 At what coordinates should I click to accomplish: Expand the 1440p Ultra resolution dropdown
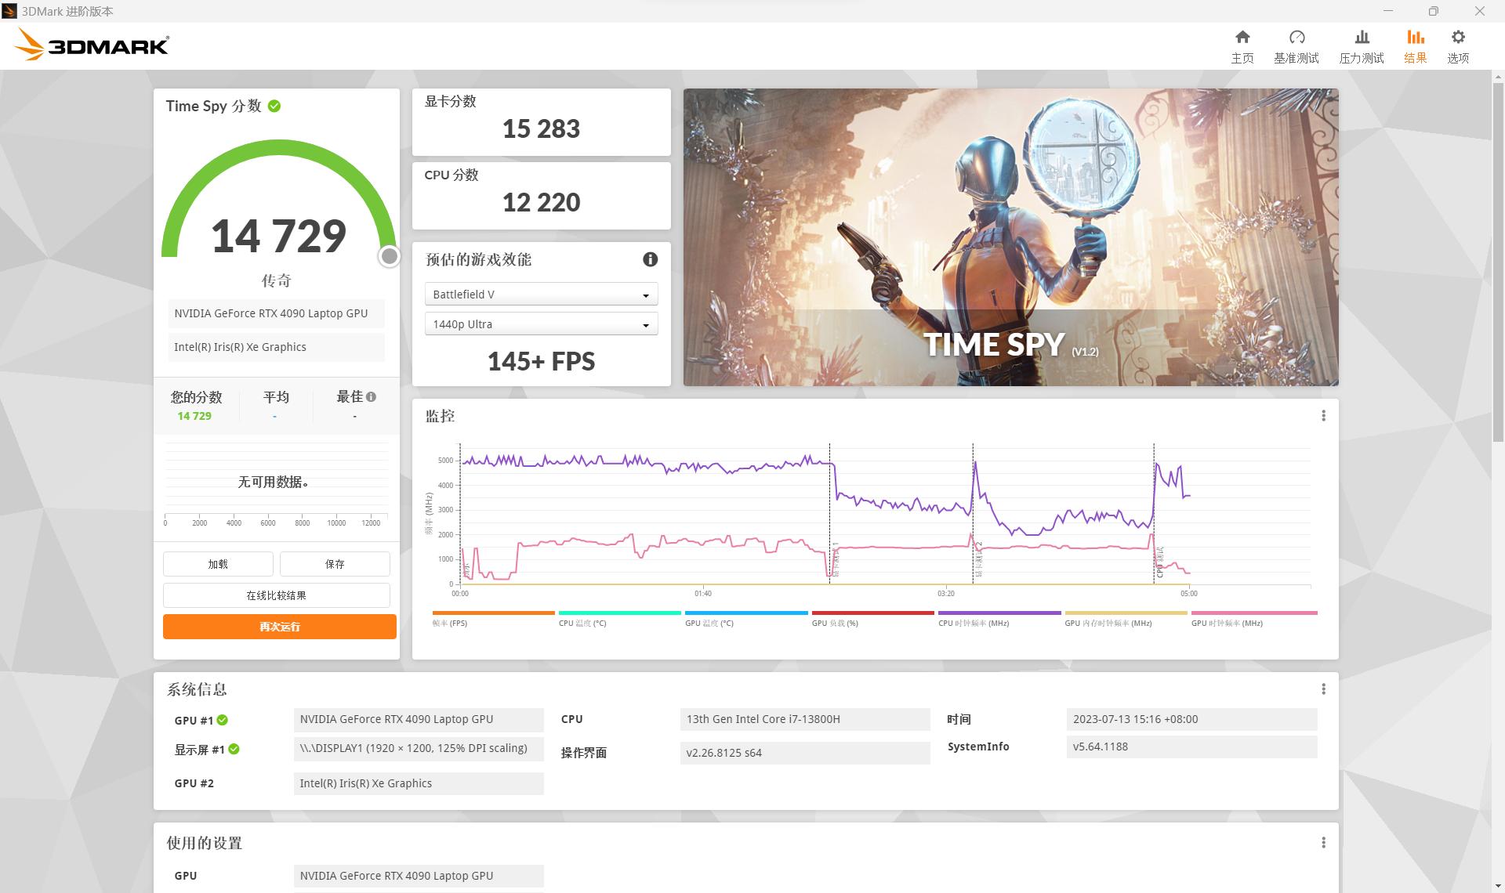point(541,324)
